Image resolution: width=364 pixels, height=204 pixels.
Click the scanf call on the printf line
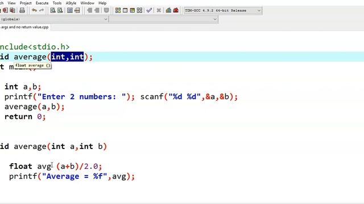189,96
